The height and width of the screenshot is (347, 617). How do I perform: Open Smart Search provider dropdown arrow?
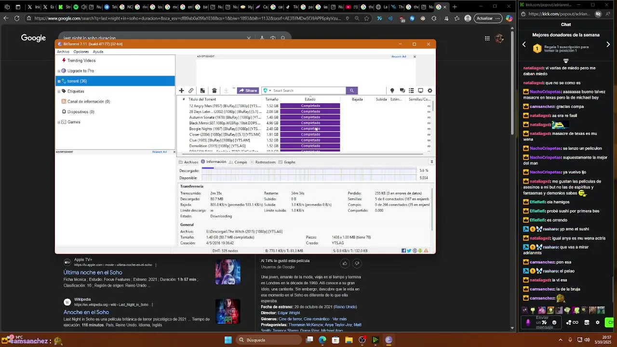coord(270,91)
